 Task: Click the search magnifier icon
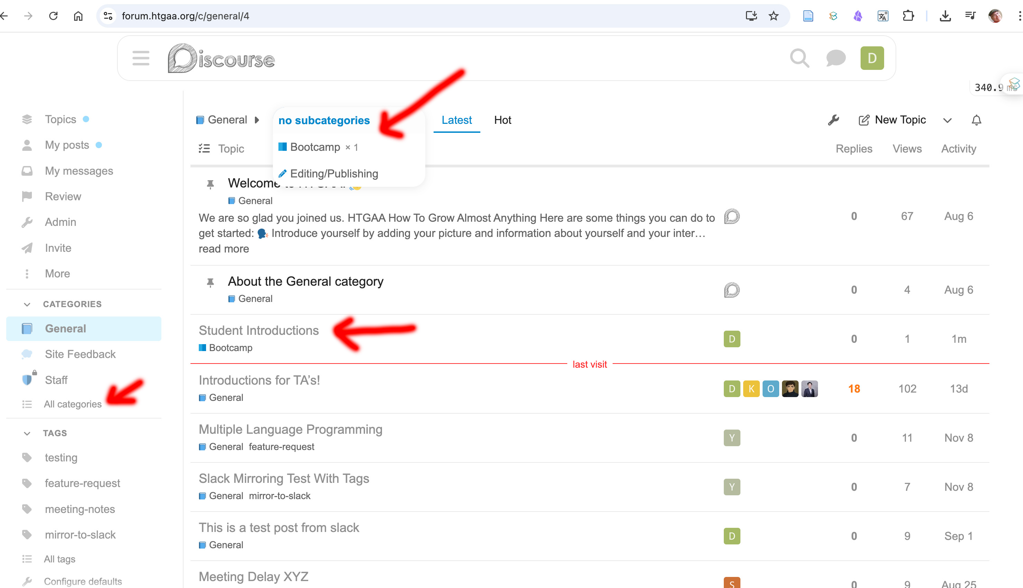tap(799, 58)
